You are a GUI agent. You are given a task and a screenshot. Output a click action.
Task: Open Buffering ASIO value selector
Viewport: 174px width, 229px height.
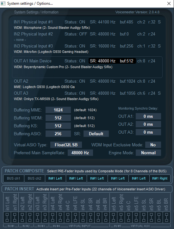[58, 134]
